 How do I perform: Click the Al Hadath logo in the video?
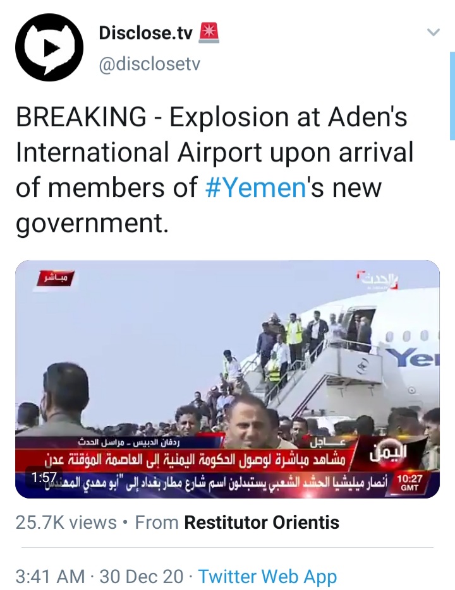378,280
